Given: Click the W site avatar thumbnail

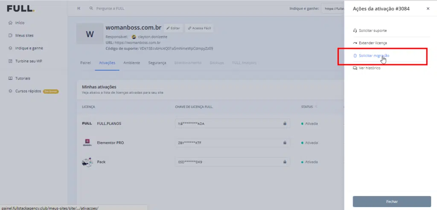Looking at the screenshot, I should (90, 34).
